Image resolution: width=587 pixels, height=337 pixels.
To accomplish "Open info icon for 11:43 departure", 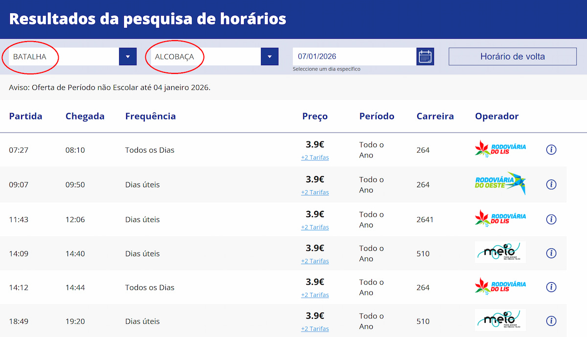I will (x=551, y=219).
